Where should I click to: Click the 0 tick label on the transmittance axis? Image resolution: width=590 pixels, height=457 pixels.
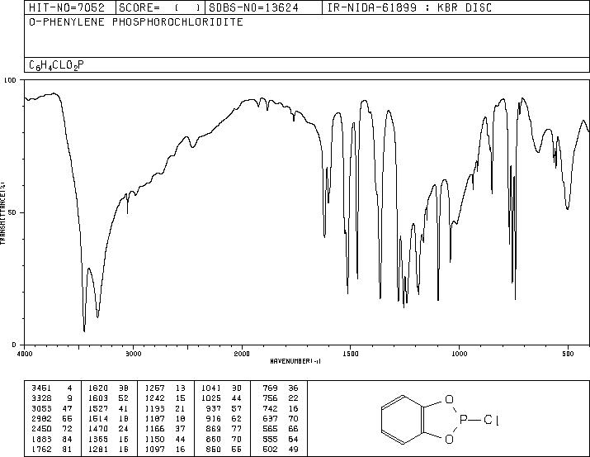tap(14, 345)
